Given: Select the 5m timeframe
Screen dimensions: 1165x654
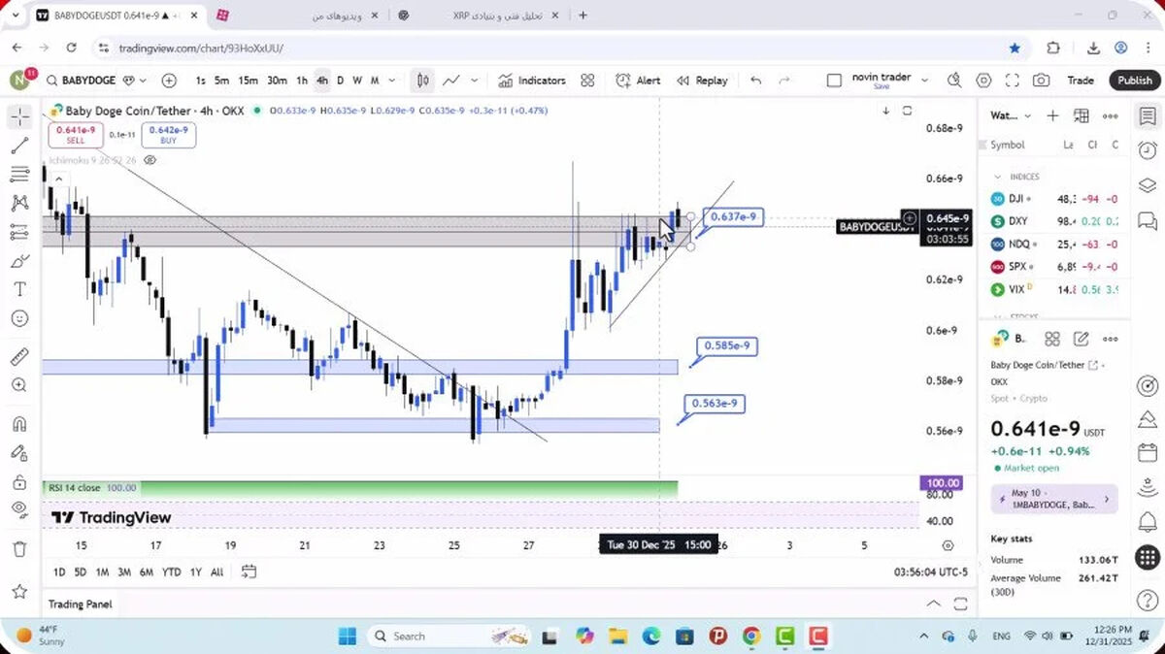Looking at the screenshot, I should point(221,81).
